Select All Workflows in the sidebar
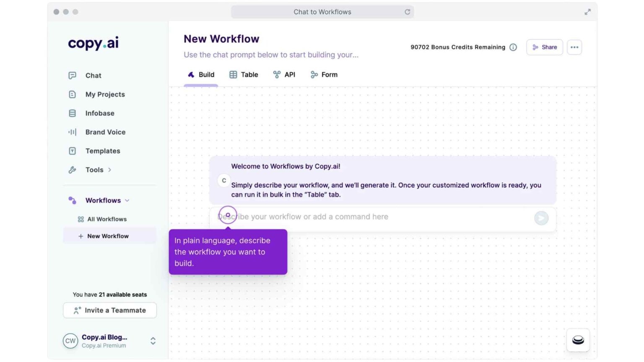Viewport: 644px width, 362px height. click(106, 219)
